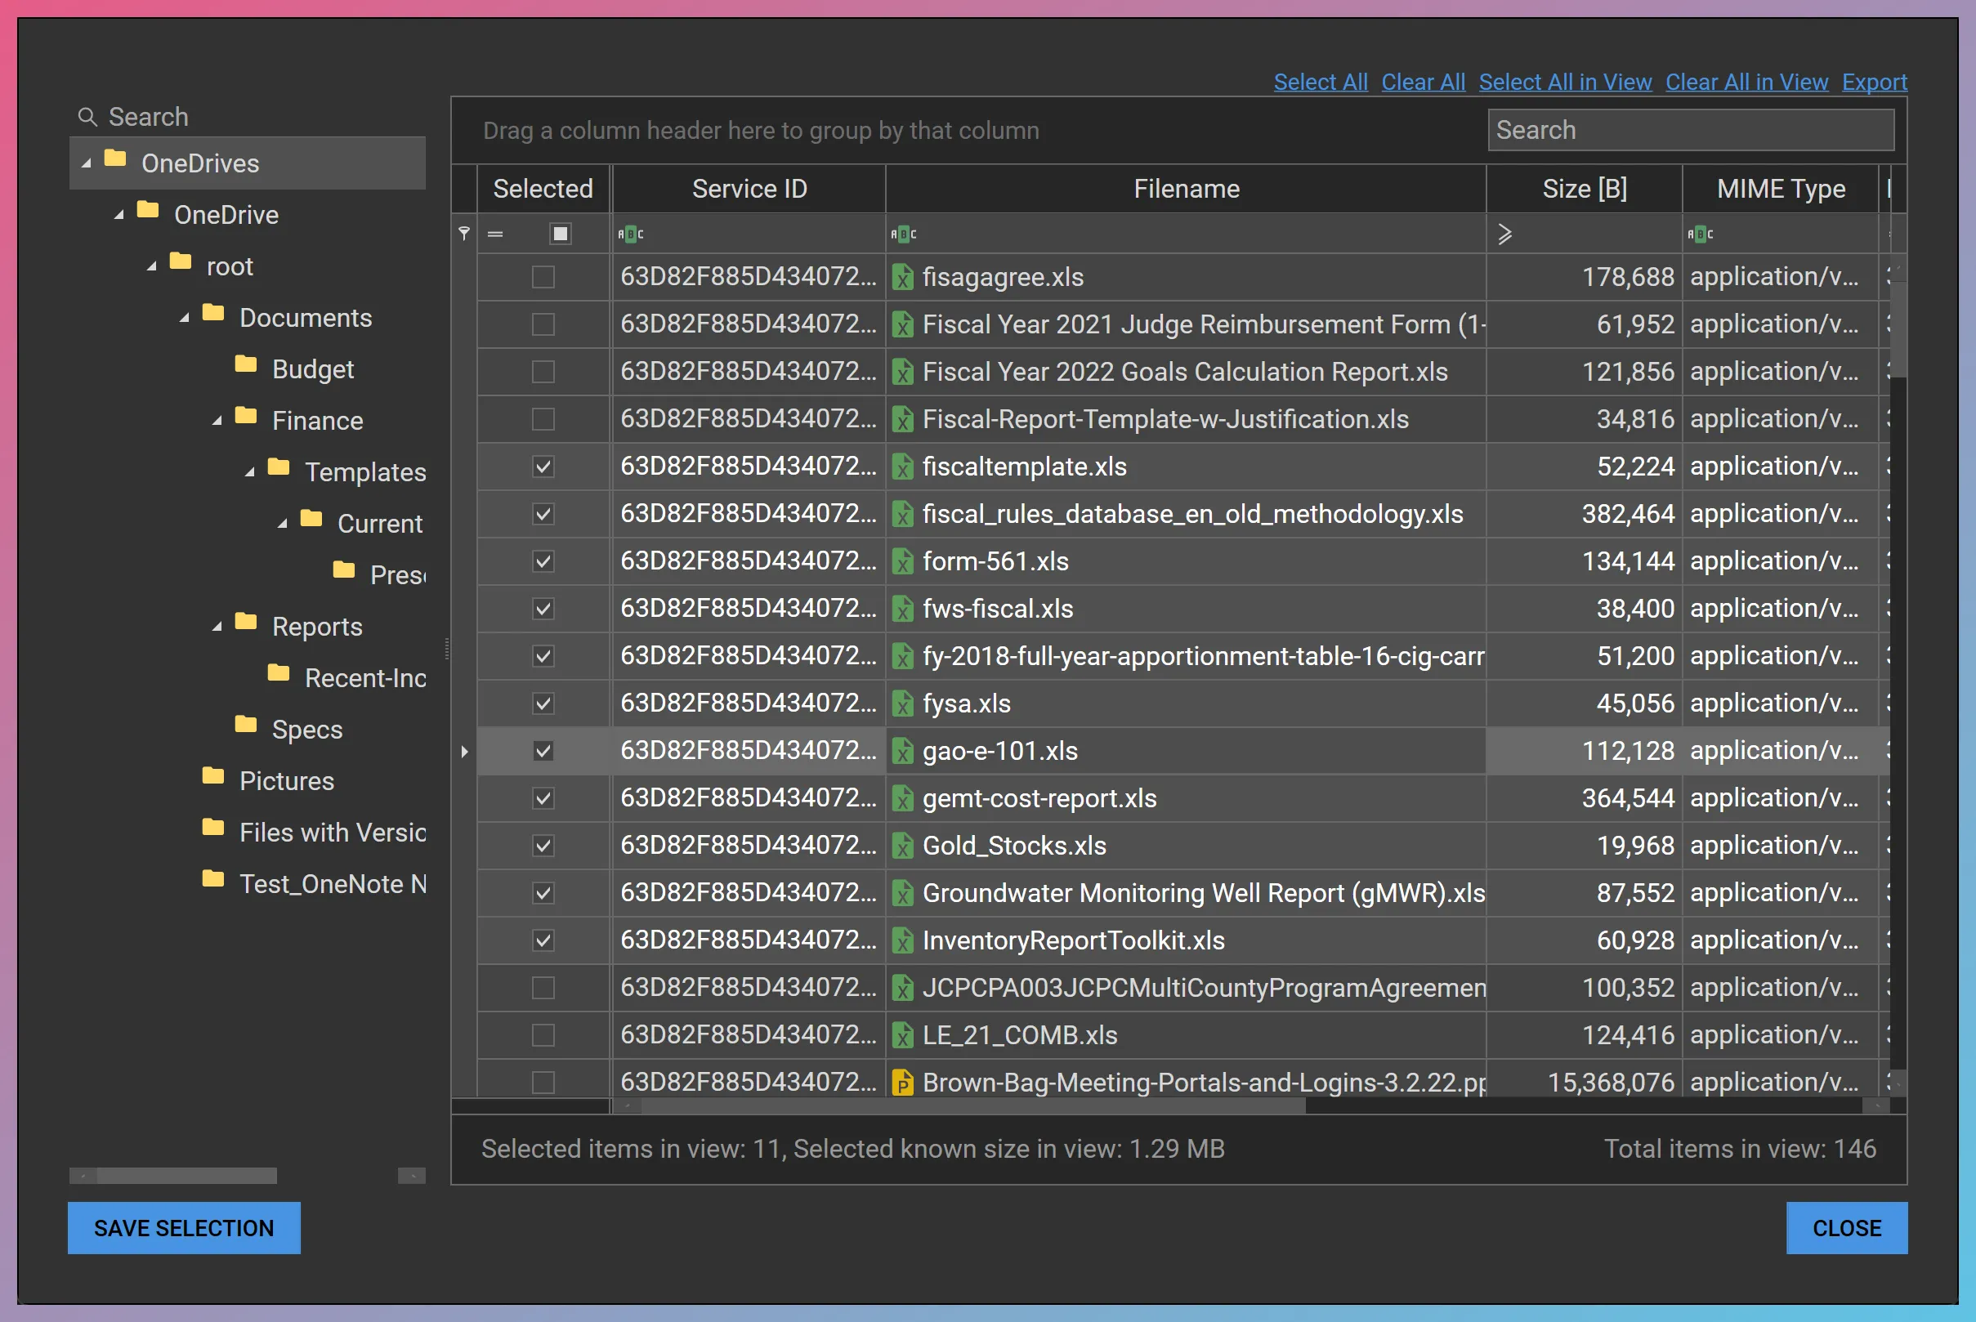Viewport: 1976px width, 1322px height.
Task: Check the fisagagree.xls checkbox
Action: [543, 276]
